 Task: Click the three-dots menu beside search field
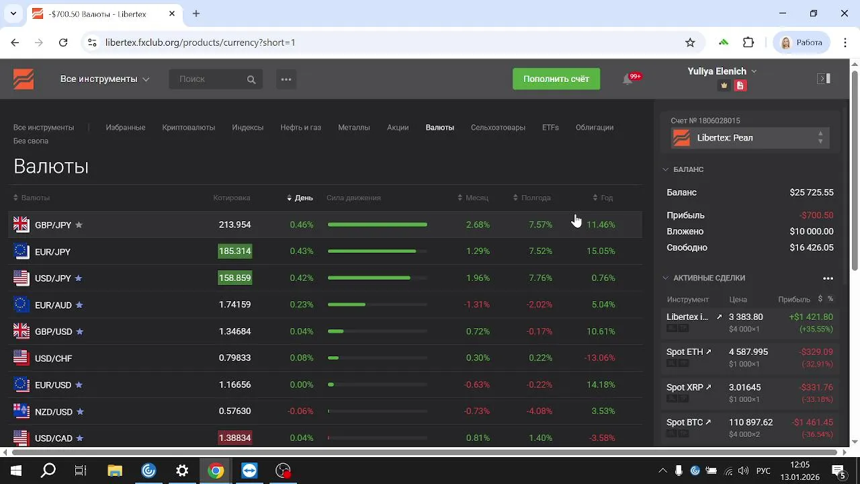point(286,79)
